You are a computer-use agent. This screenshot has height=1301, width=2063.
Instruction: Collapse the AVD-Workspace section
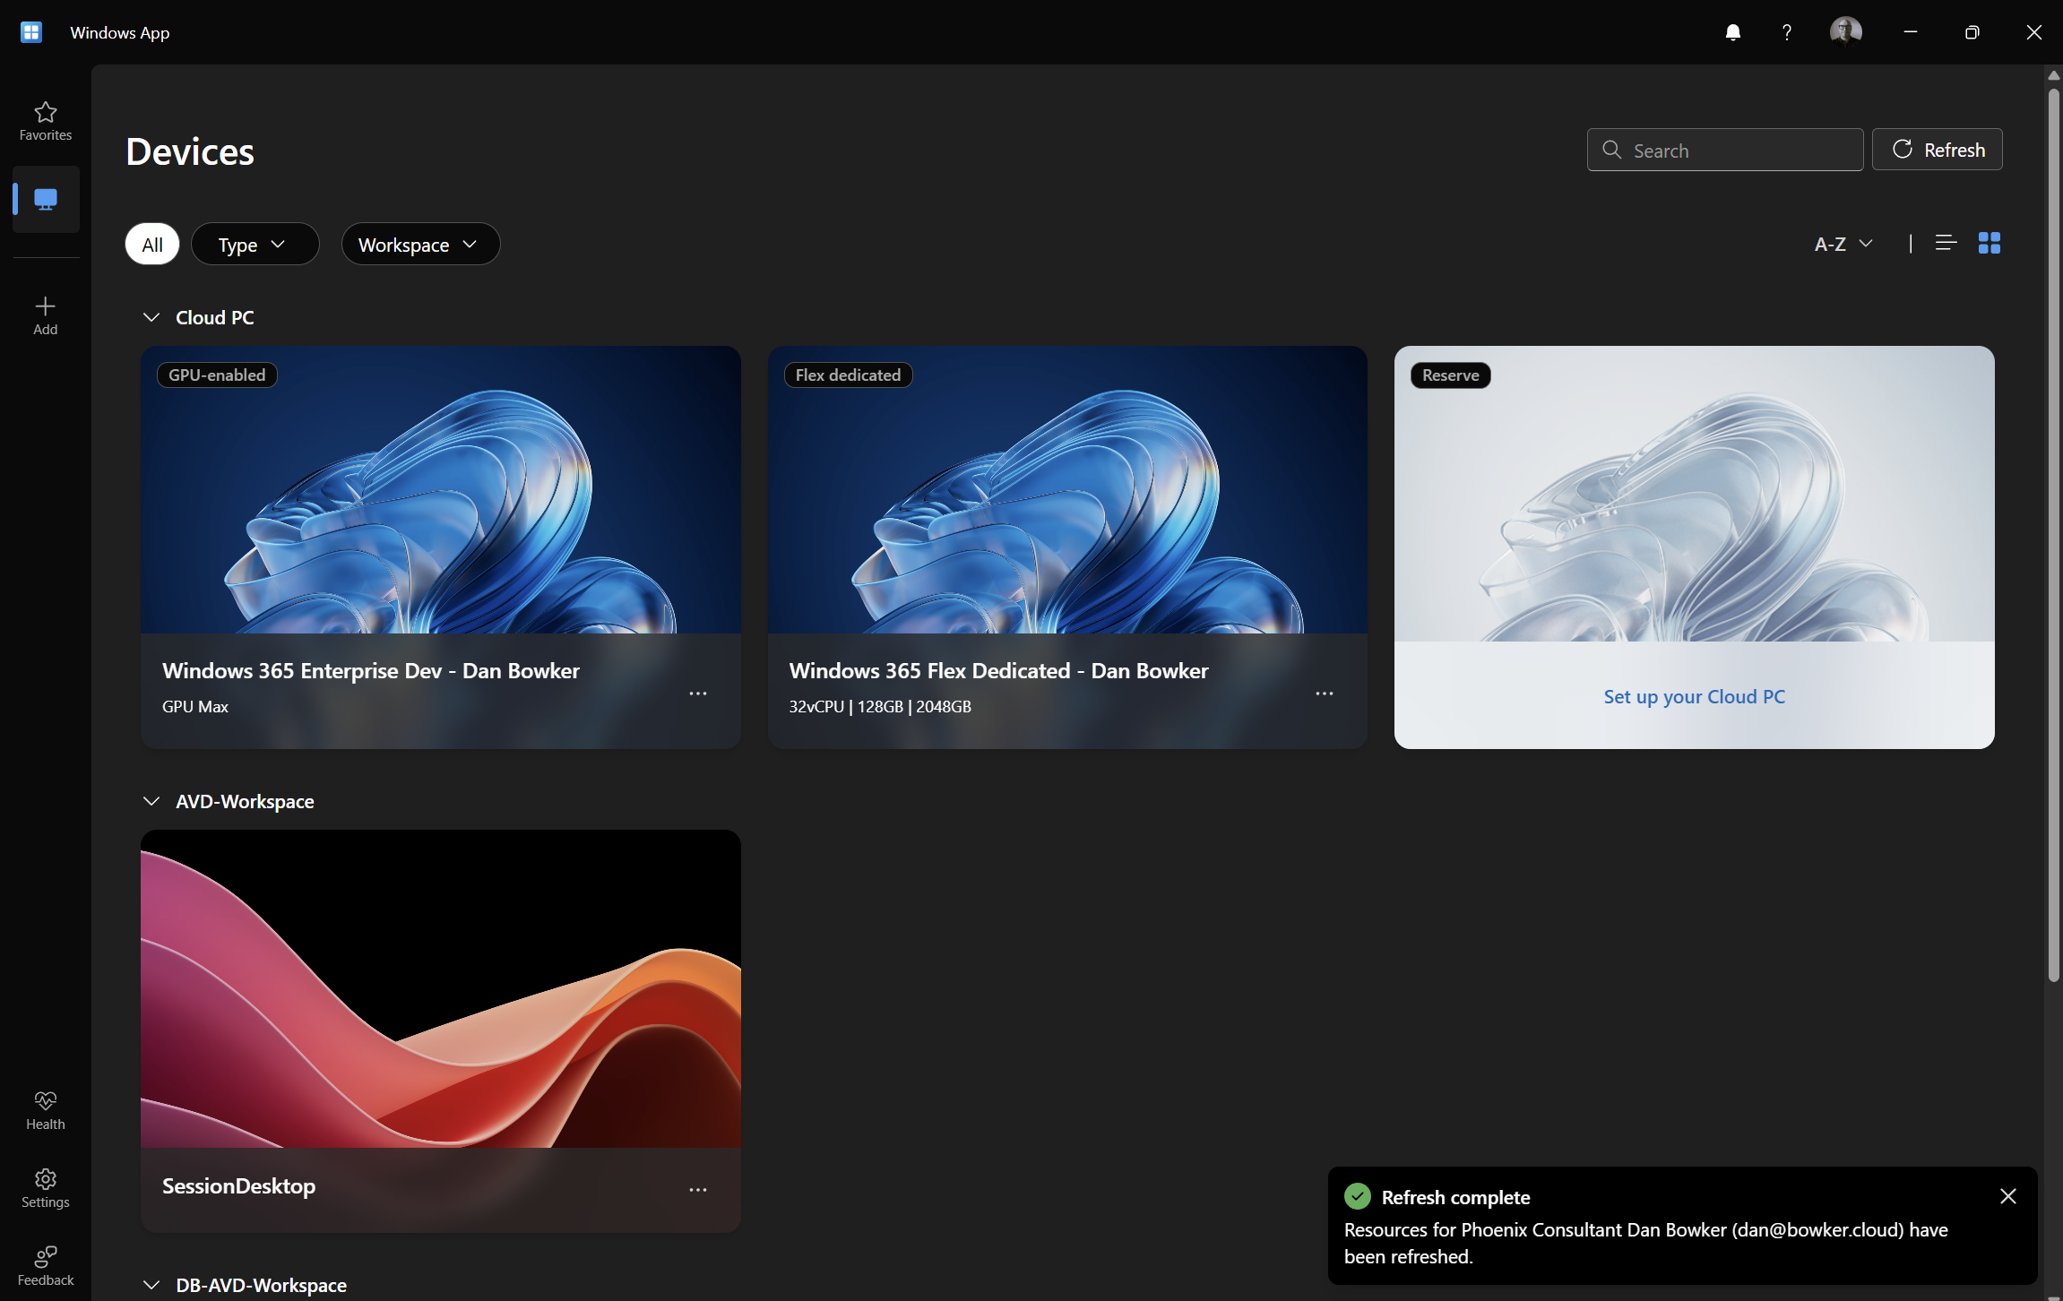point(151,801)
